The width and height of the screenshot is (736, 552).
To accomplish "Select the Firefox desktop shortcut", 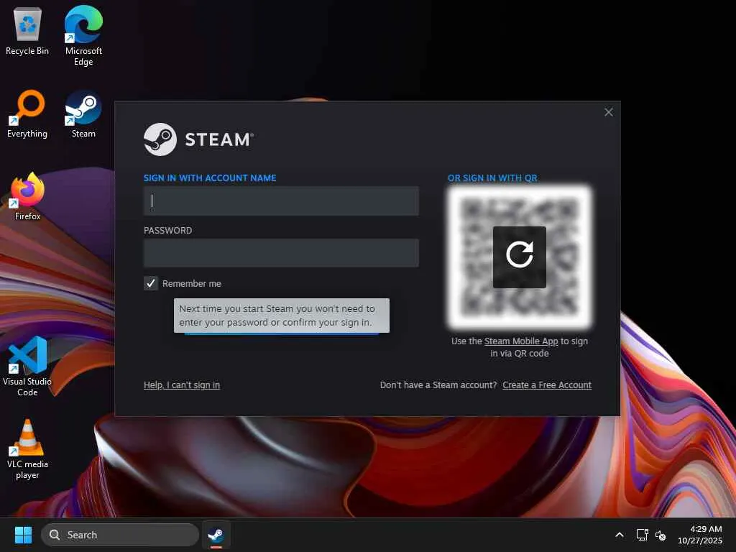I will 27,196.
